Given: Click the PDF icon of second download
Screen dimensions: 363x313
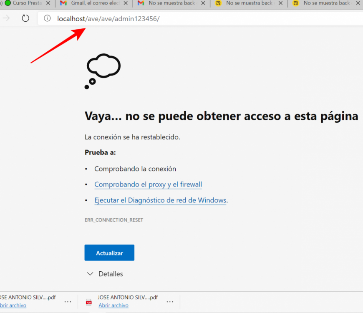Looking at the screenshot, I should (88, 302).
